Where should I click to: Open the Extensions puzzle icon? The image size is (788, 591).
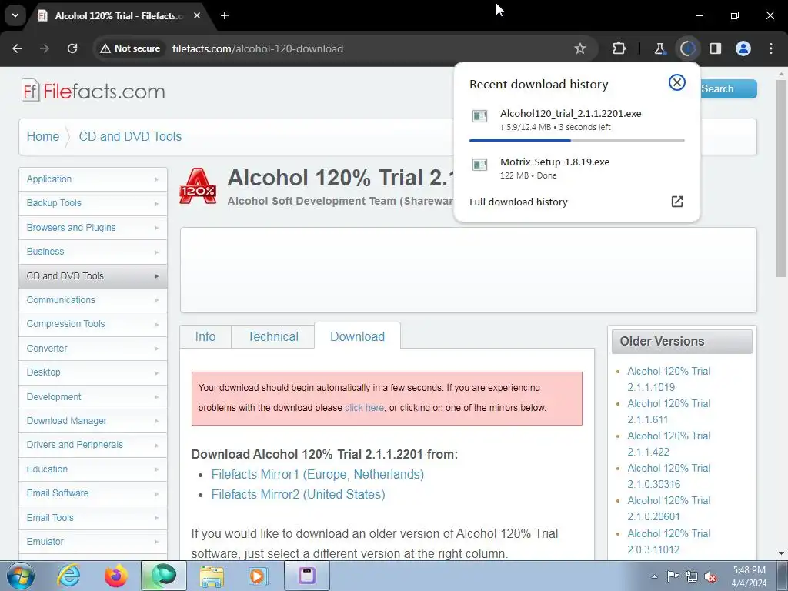pyautogui.click(x=619, y=48)
